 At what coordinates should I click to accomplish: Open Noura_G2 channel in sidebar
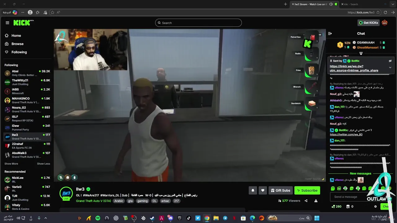[x=27, y=109]
